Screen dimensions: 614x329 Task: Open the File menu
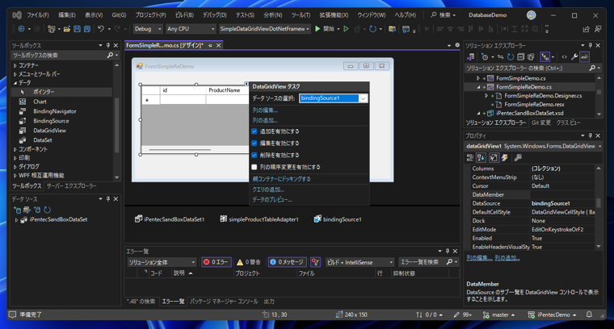(38, 15)
